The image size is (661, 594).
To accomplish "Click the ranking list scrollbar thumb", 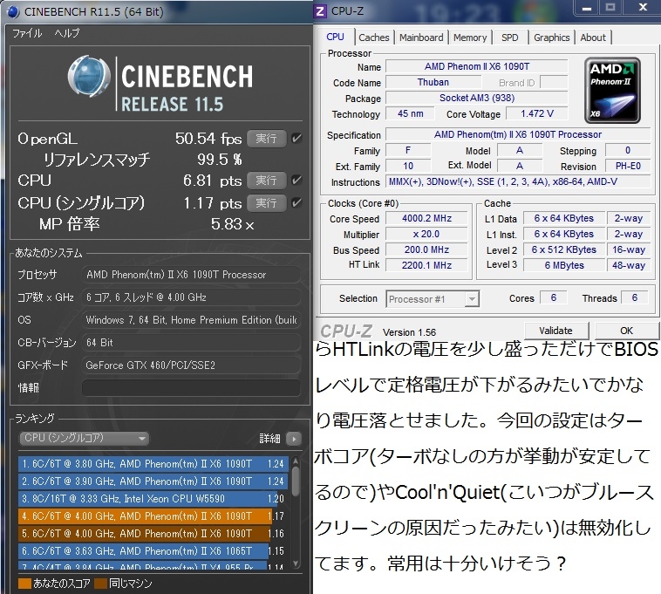I will [x=296, y=481].
